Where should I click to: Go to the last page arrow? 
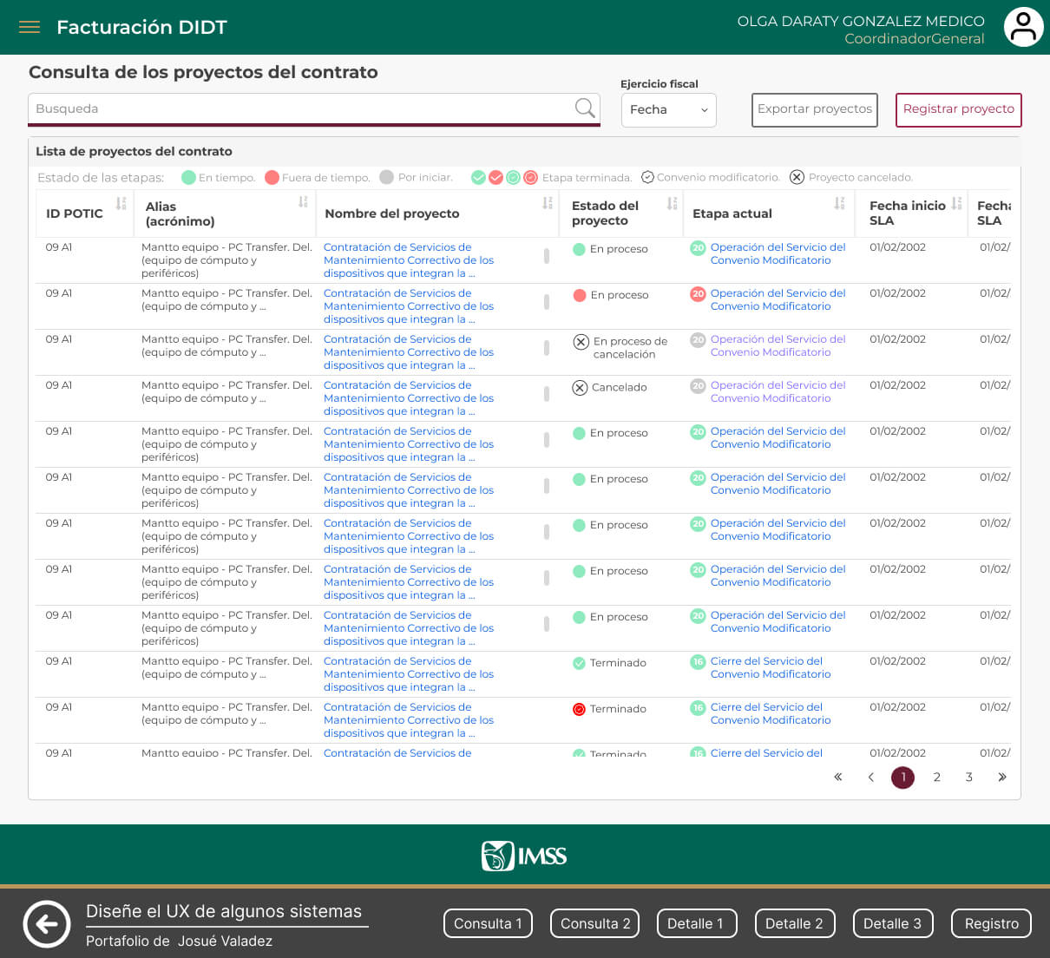click(1002, 778)
